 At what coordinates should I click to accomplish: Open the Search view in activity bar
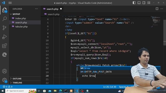(4, 19)
